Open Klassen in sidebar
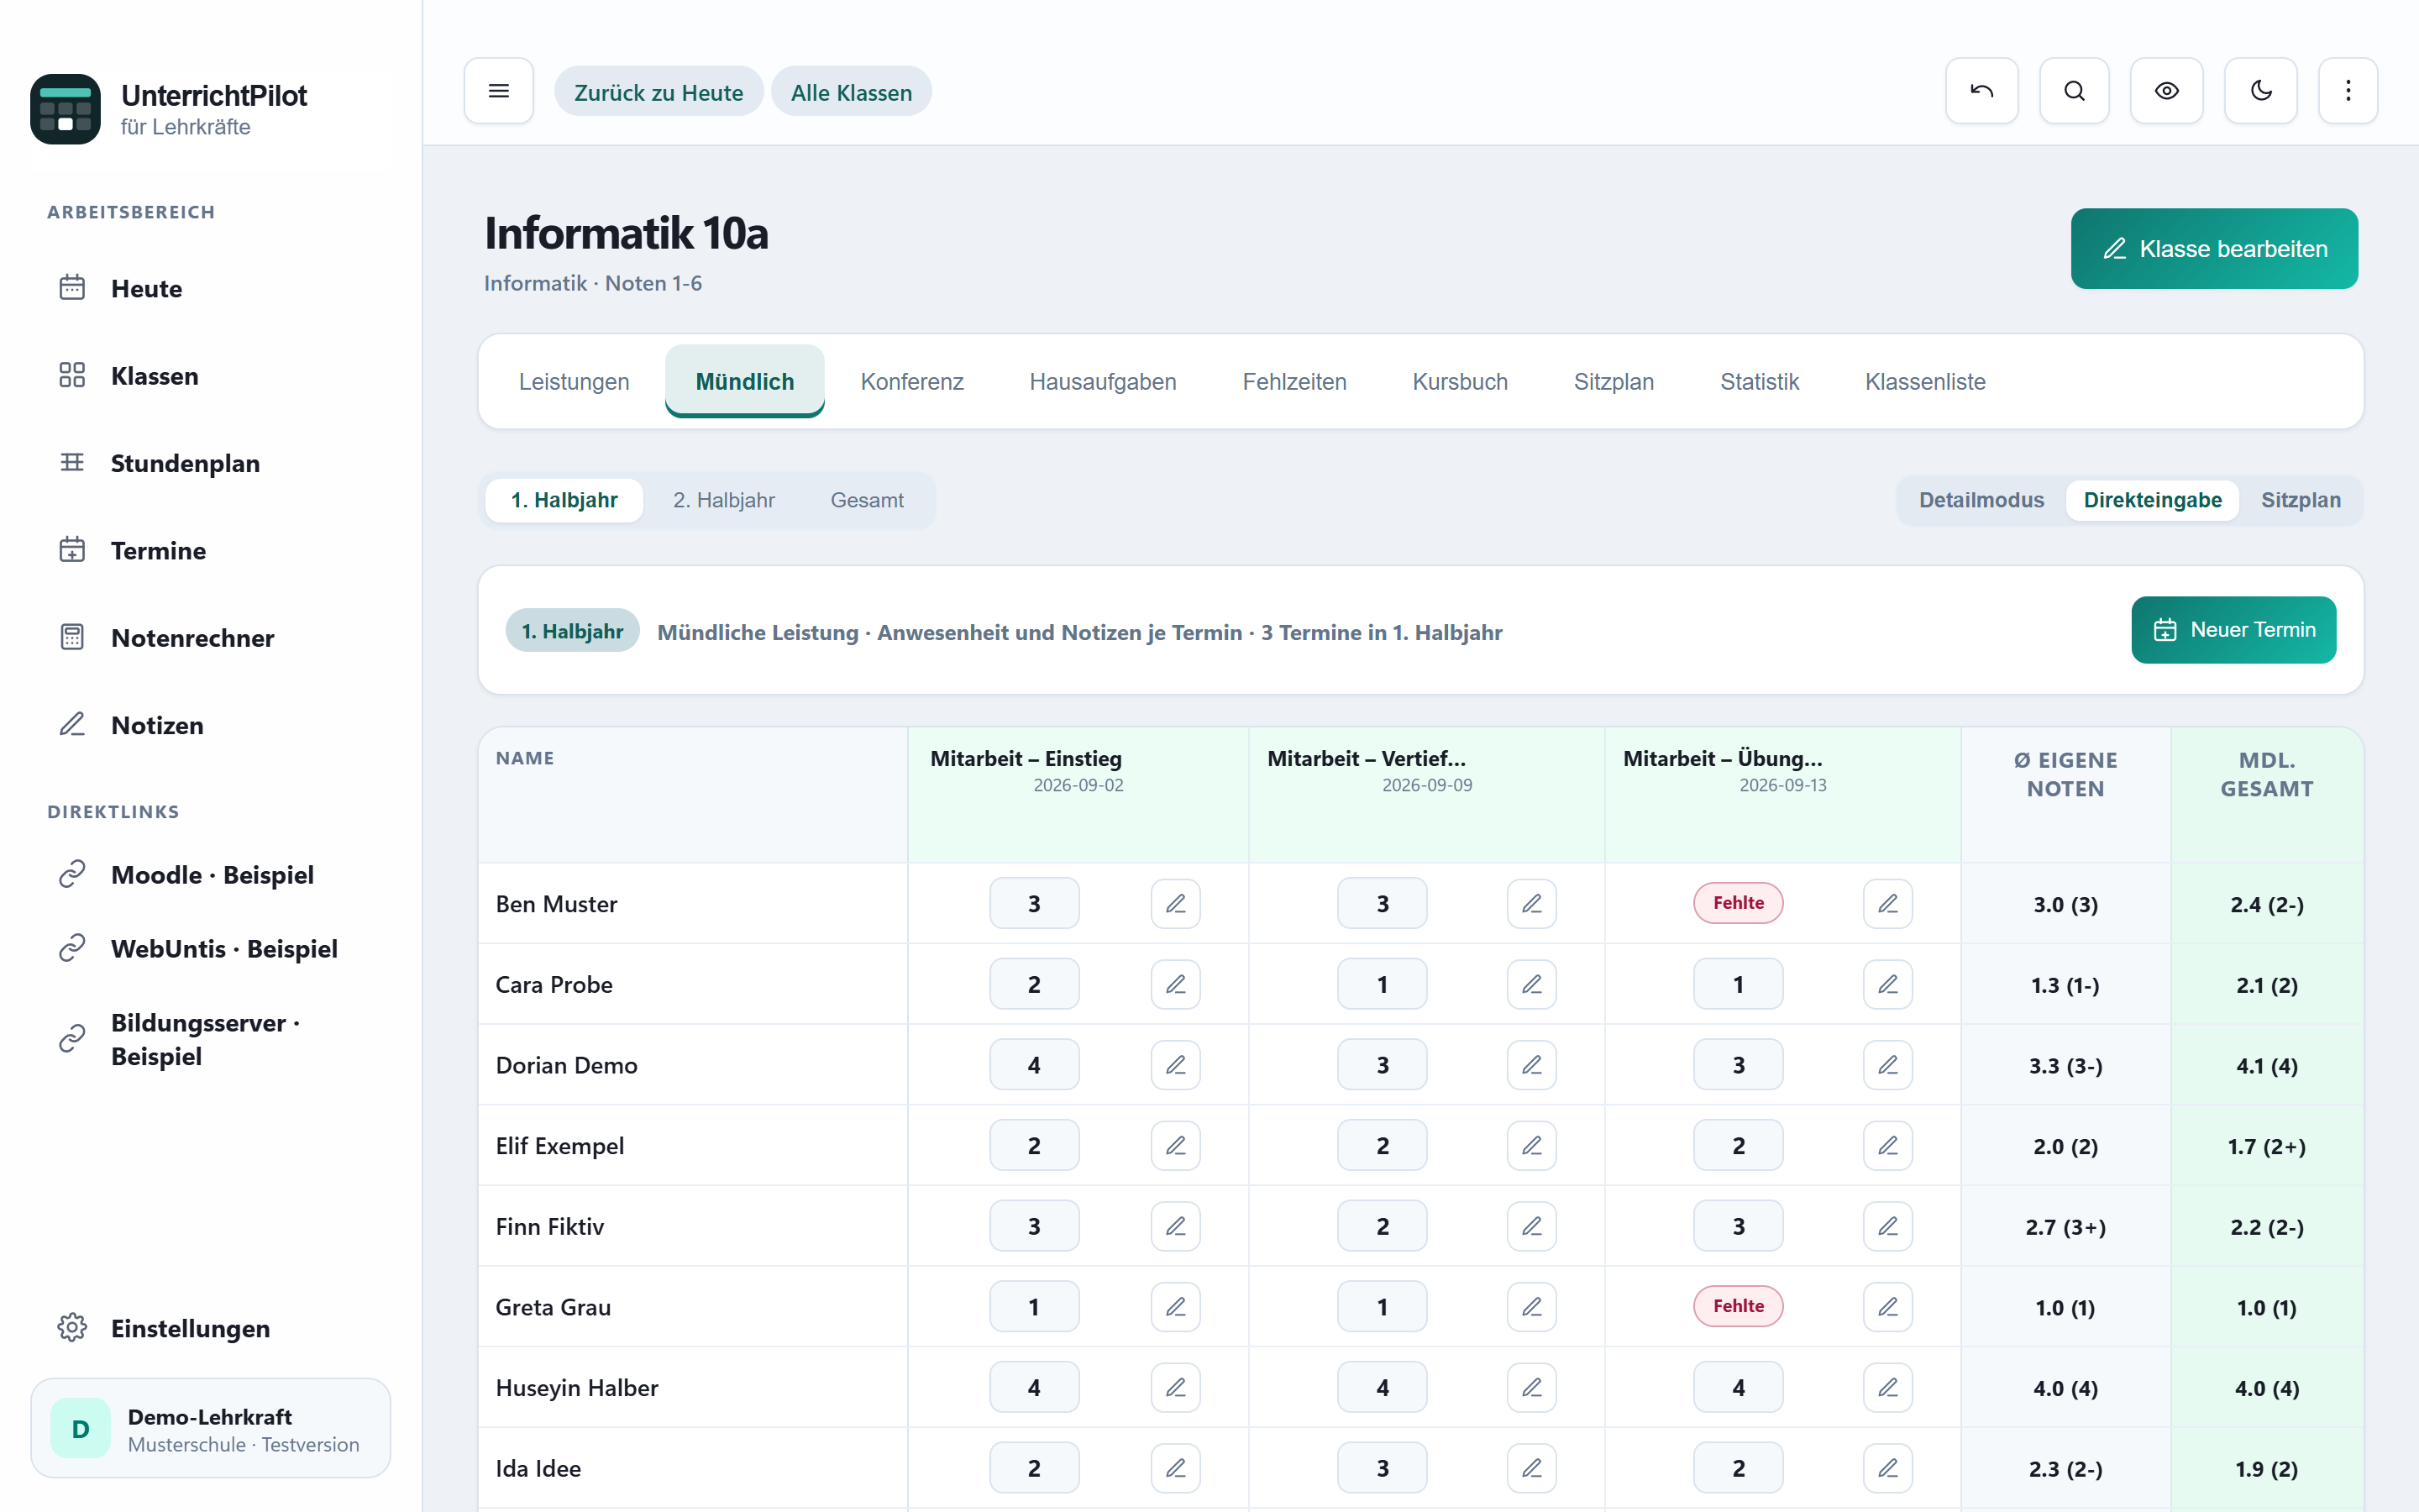Screen dimensions: 2419x1512 (x=210, y=375)
